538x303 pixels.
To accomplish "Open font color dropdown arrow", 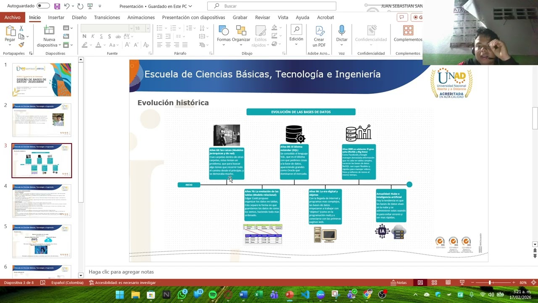I will 104,45.
